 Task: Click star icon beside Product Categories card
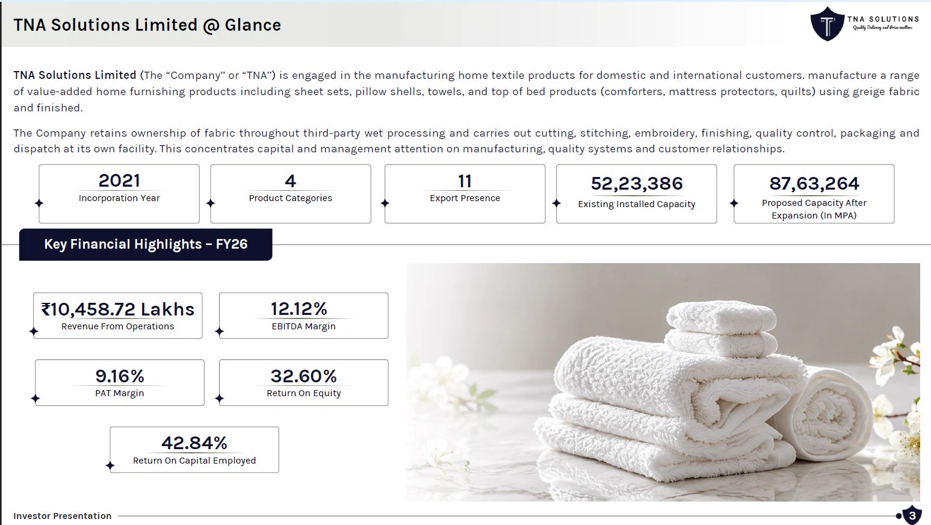click(x=211, y=203)
